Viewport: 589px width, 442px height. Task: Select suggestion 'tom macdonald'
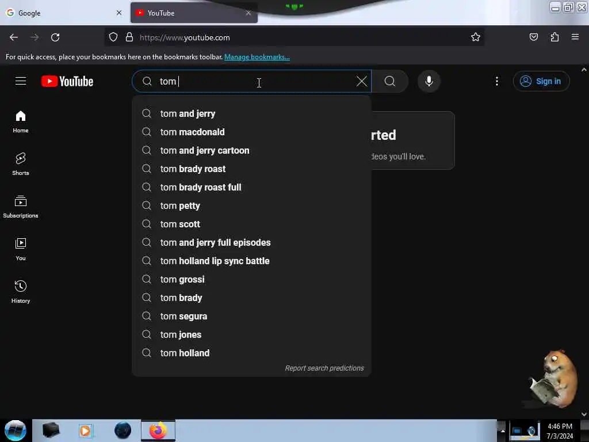[251, 132]
